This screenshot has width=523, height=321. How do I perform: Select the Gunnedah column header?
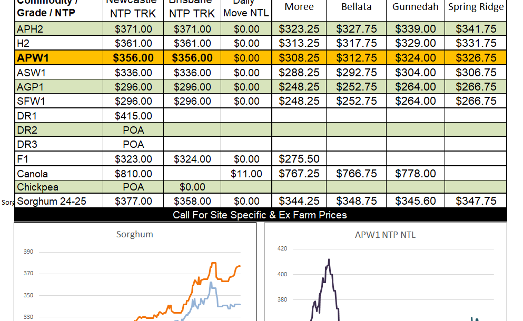(x=415, y=7)
